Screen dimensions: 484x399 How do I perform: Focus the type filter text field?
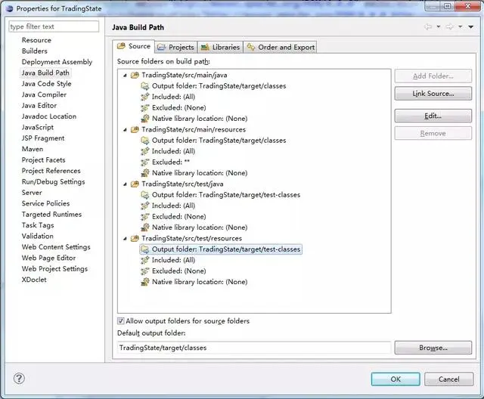(x=54, y=26)
